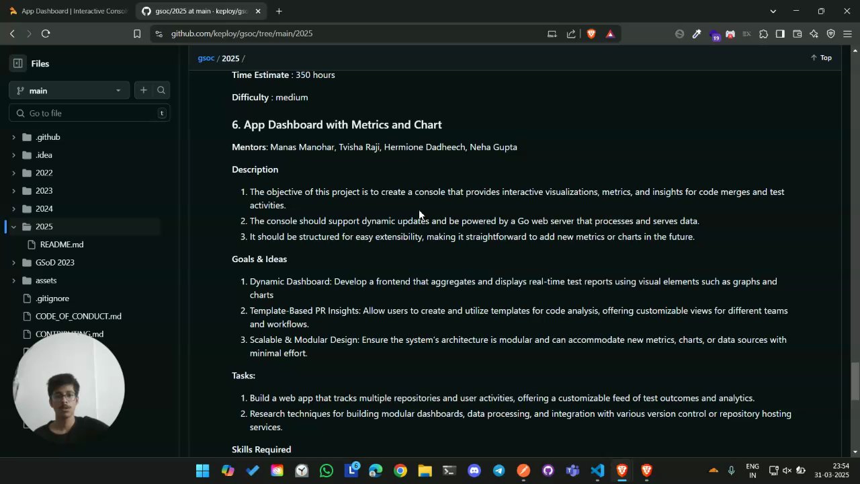This screenshot has width=860, height=484.
Task: Open GitHub Desktop from the taskbar
Action: pos(548,471)
